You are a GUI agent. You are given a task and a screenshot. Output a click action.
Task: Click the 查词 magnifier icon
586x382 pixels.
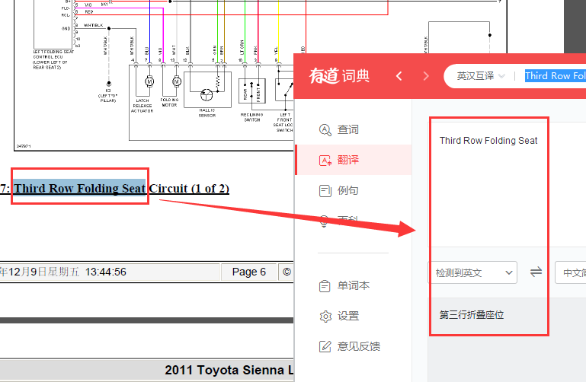tap(325, 130)
